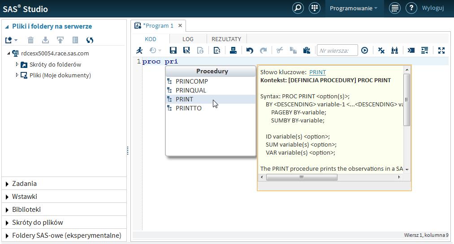Close the Program 1 tab
Image resolution: width=454 pixels, height=244 pixels.
180,26
